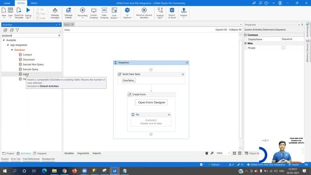Open Manage Packages
Screen dimensions: 311x175
55,13
